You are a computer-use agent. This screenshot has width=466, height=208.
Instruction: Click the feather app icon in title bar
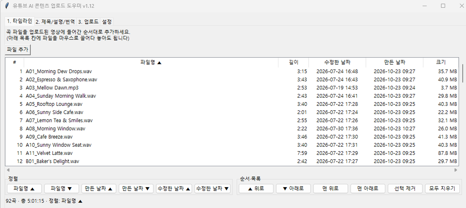(x=7, y=5)
